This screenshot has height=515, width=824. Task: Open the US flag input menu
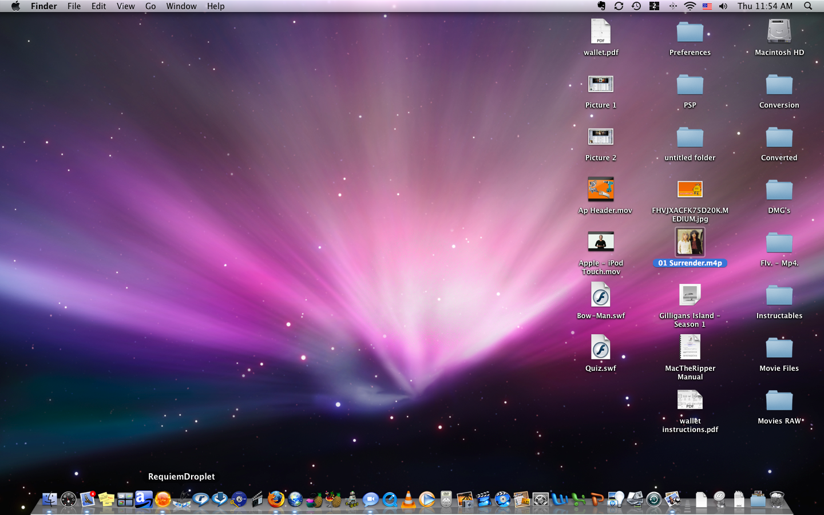coord(707,6)
